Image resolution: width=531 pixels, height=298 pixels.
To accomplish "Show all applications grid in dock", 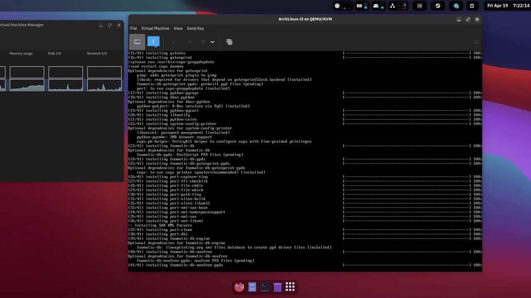I will pos(290,287).
